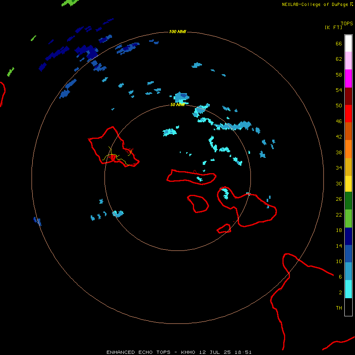
Task: Click the legend value 38
Action: coord(339,152)
